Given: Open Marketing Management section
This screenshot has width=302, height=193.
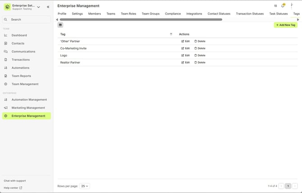Looking at the screenshot, I should (x=28, y=108).
